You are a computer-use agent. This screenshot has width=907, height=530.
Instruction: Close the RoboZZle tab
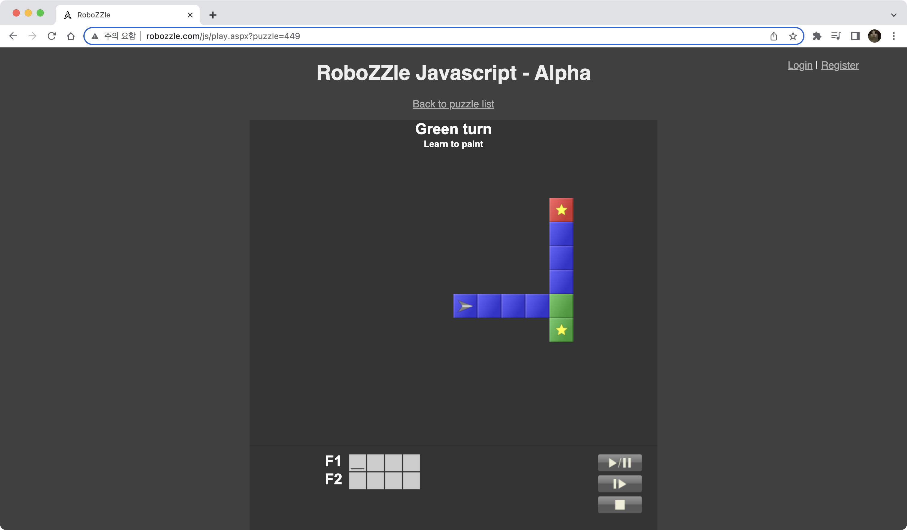point(190,15)
